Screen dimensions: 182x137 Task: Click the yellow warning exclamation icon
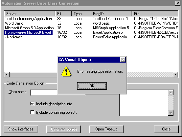pos(66,71)
